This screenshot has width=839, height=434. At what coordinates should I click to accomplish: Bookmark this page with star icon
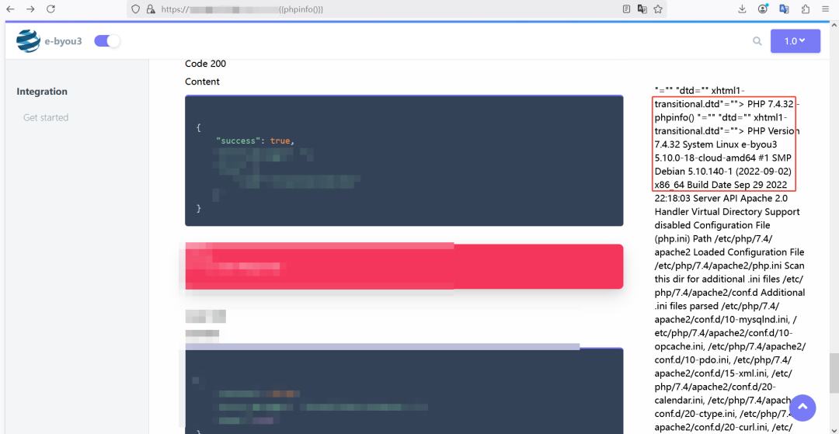[x=658, y=9]
